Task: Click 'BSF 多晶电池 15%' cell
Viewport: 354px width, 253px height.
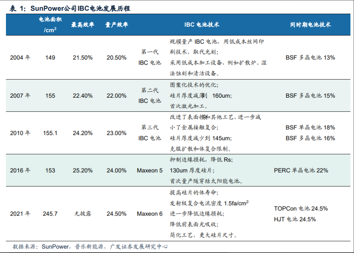Action: pos(310,95)
